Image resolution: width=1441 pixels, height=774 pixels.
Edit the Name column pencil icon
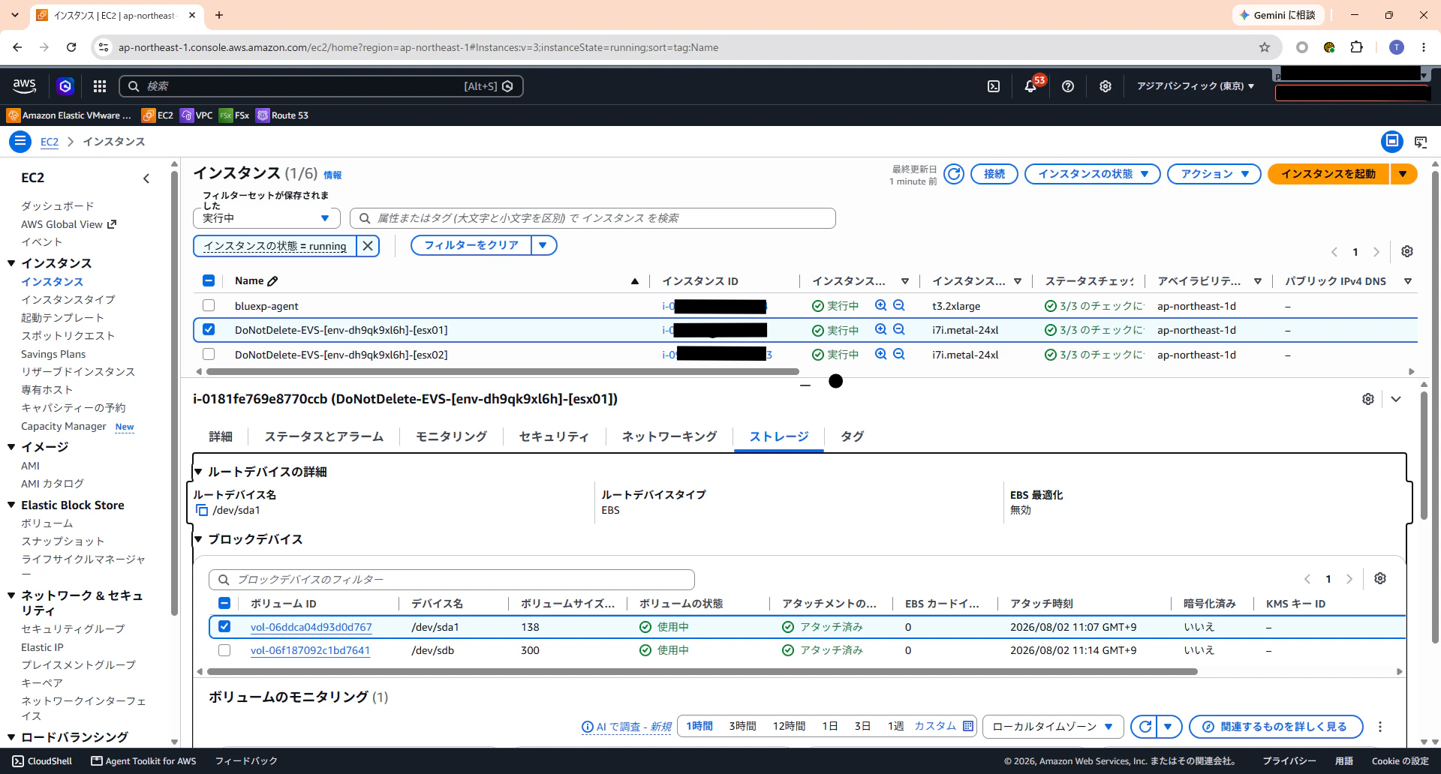pos(272,281)
